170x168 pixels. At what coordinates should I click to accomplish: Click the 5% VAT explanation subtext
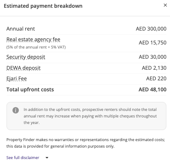[x=36, y=47]
